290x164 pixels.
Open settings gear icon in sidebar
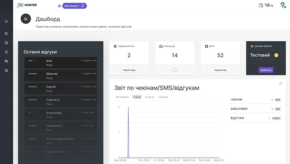pyautogui.click(x=6, y=71)
